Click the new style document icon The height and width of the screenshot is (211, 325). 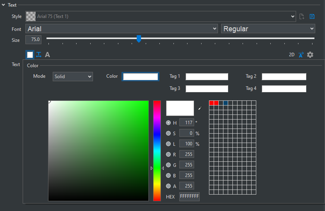[x=302, y=16]
